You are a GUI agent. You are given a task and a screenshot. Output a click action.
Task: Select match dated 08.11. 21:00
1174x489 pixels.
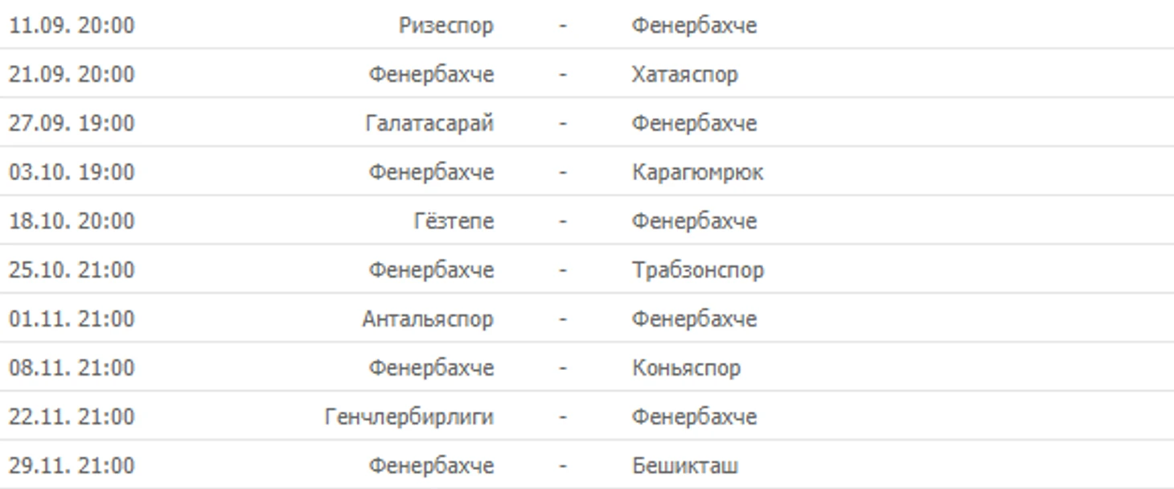587,368
